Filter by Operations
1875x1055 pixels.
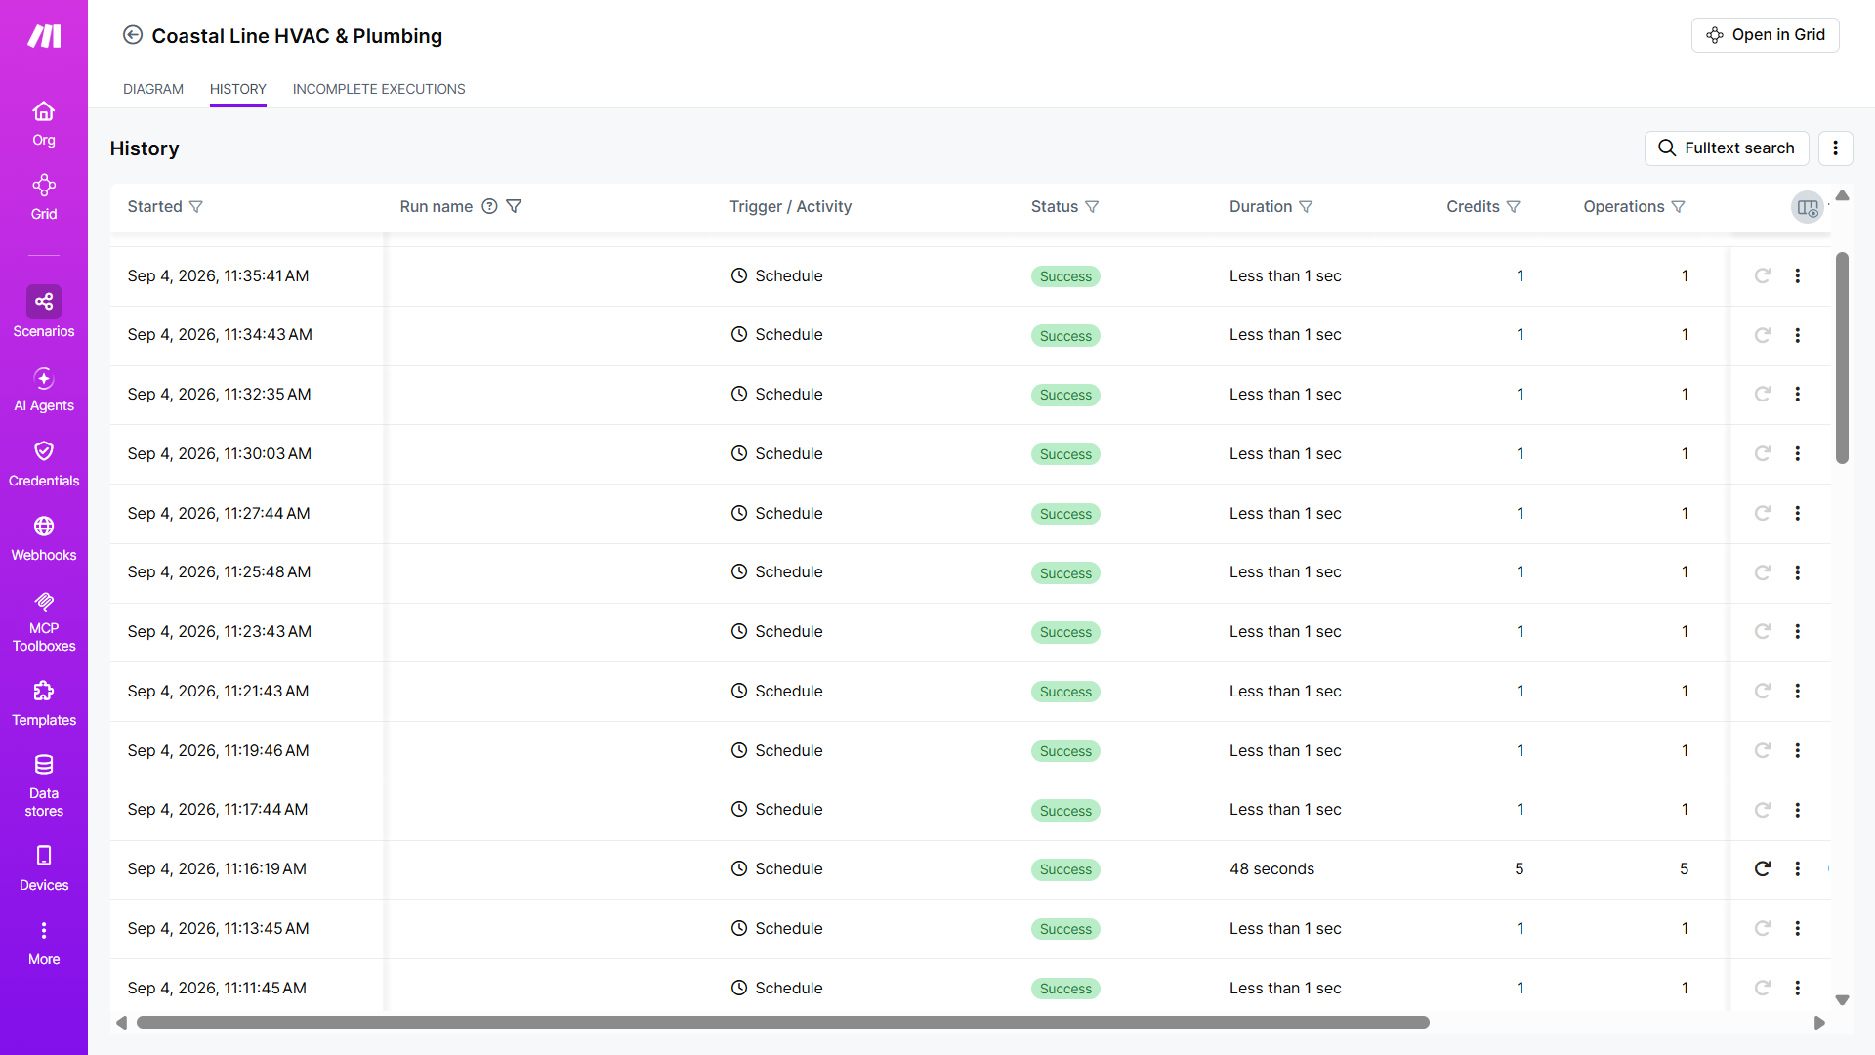(x=1679, y=206)
